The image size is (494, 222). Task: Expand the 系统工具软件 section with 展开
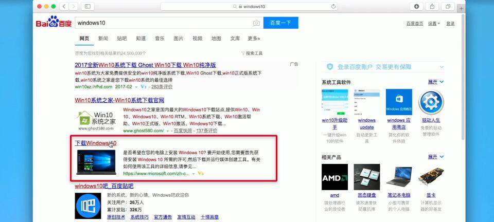pos(436,82)
